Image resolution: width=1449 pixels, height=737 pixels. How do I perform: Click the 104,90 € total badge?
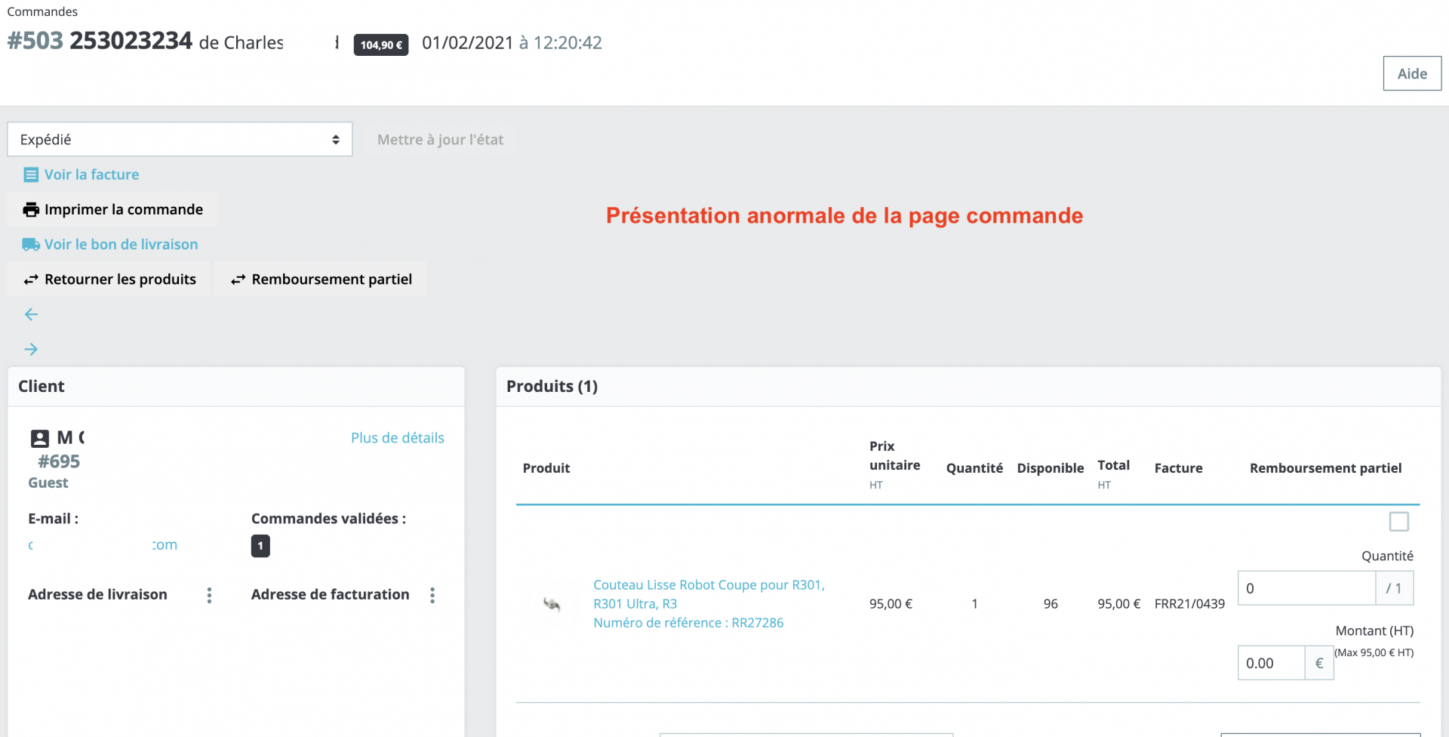(x=381, y=45)
